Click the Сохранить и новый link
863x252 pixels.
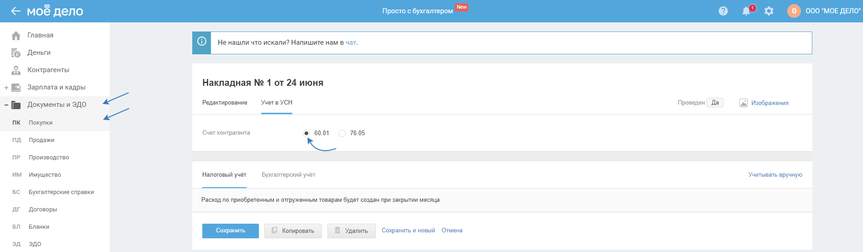coord(408,231)
